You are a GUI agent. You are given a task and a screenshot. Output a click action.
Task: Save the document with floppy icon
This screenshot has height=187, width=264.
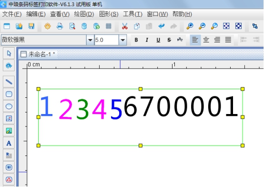[31, 26]
